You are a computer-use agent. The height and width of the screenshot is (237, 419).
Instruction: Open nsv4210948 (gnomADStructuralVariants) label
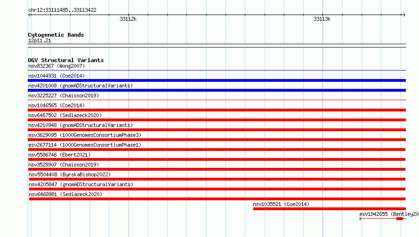pyautogui.click(x=81, y=125)
